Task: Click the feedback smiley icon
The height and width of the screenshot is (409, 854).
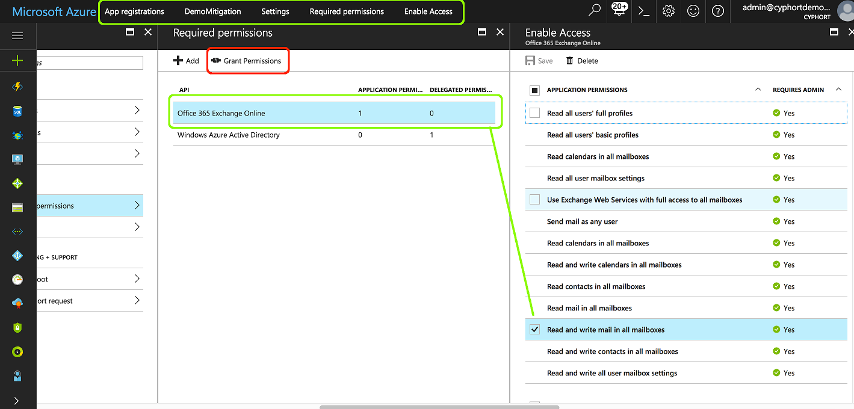Action: coord(693,11)
